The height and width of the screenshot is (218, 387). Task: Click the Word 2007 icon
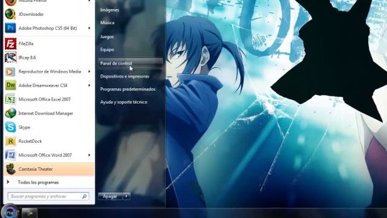(10, 155)
